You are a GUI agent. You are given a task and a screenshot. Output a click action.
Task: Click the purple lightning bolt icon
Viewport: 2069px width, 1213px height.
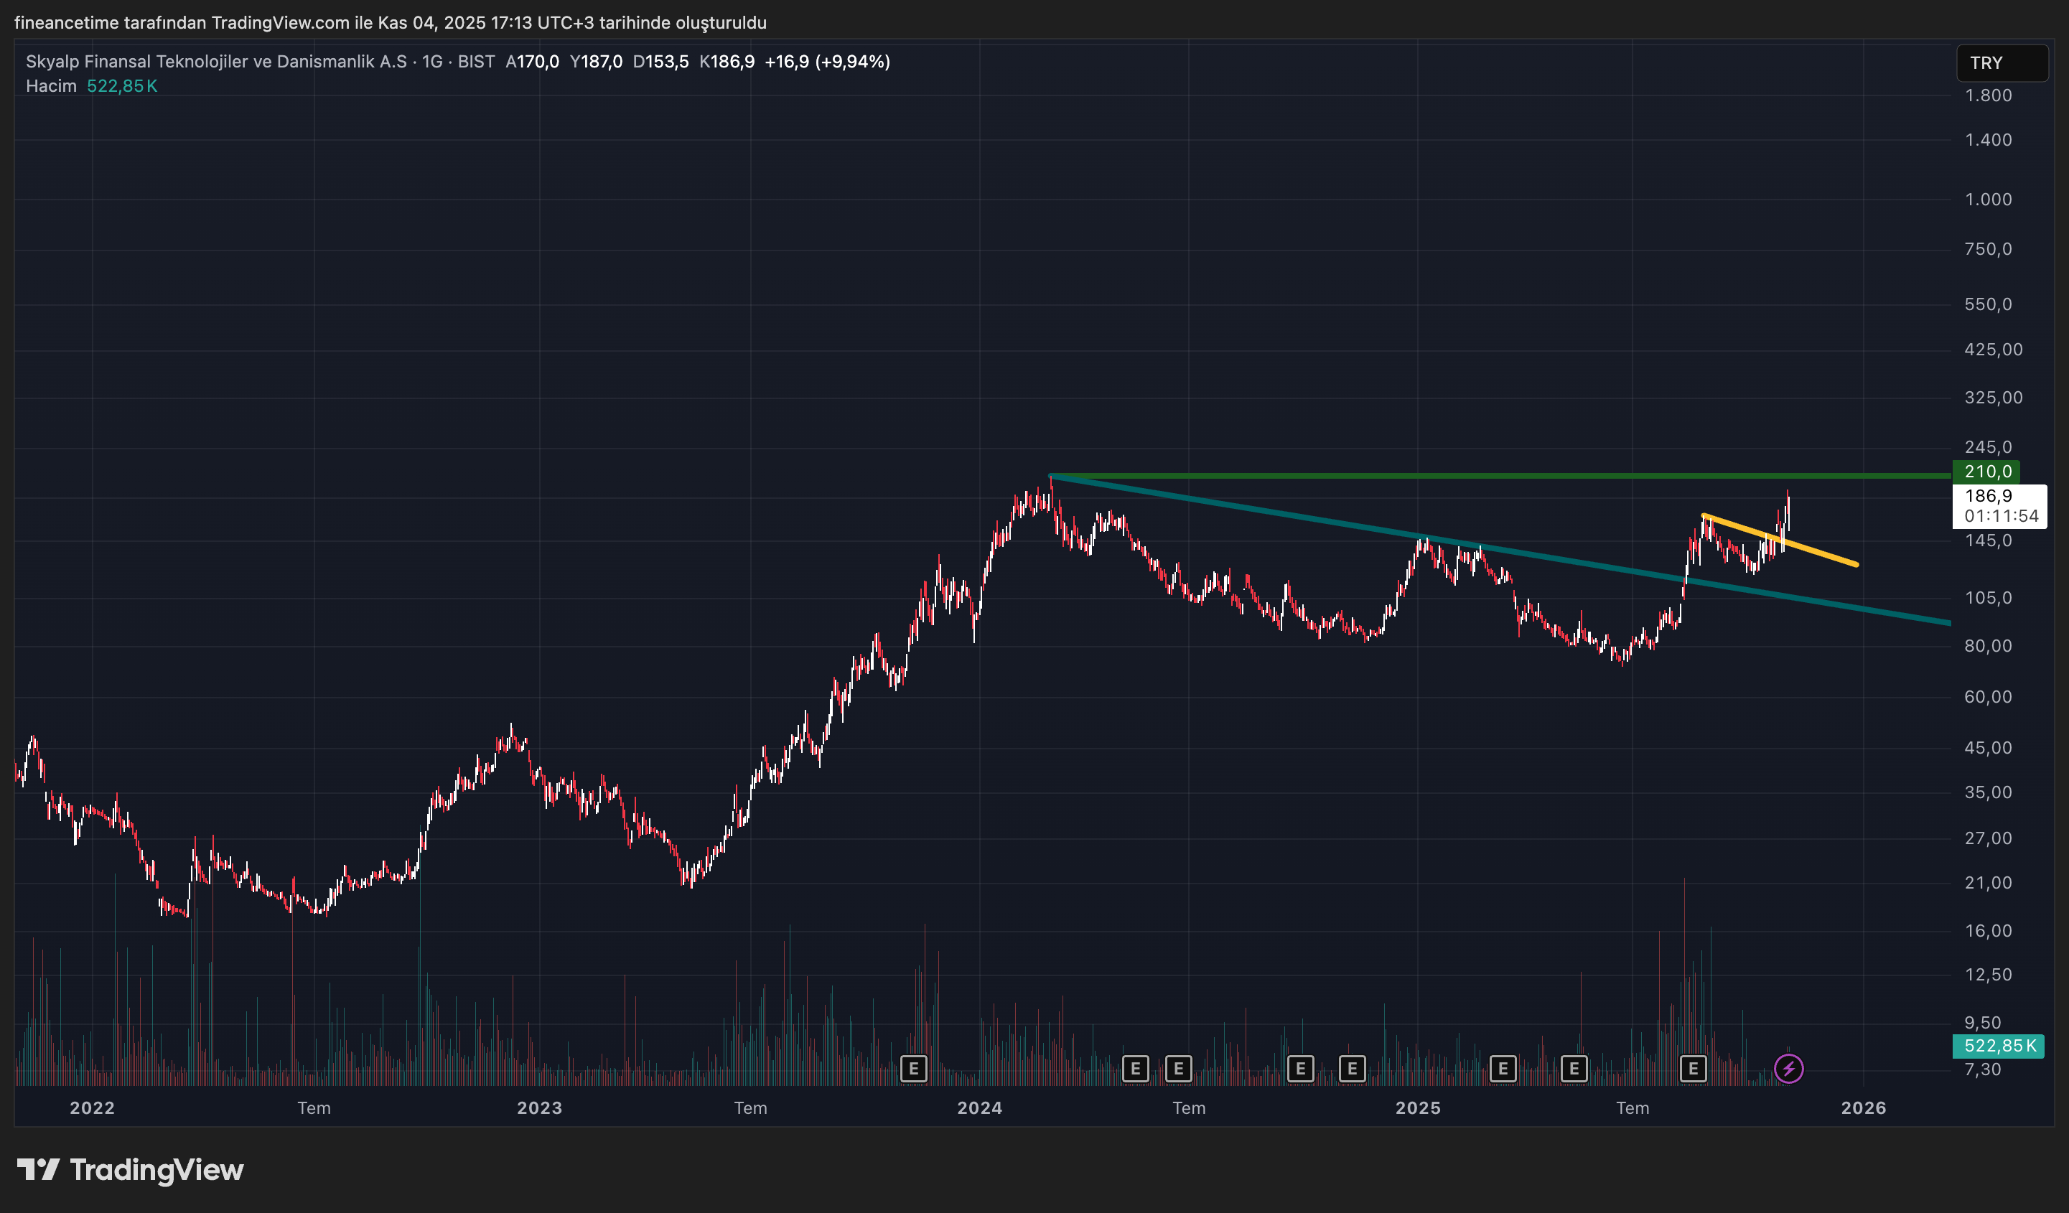coord(1788,1069)
